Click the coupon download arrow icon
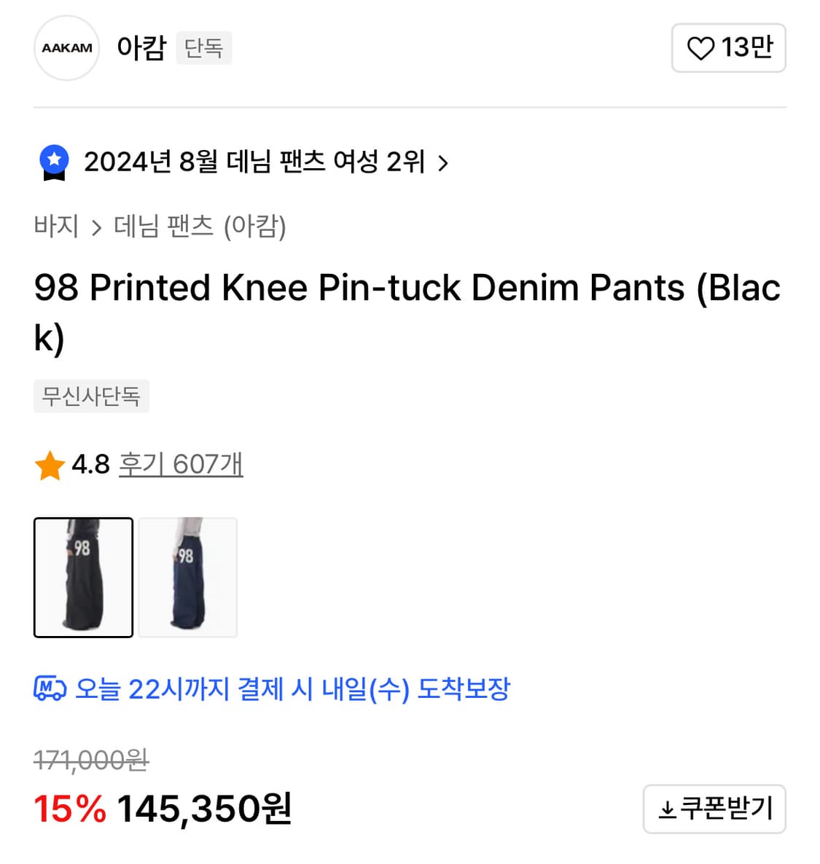Screen dimensions: 820x864 (x=666, y=809)
